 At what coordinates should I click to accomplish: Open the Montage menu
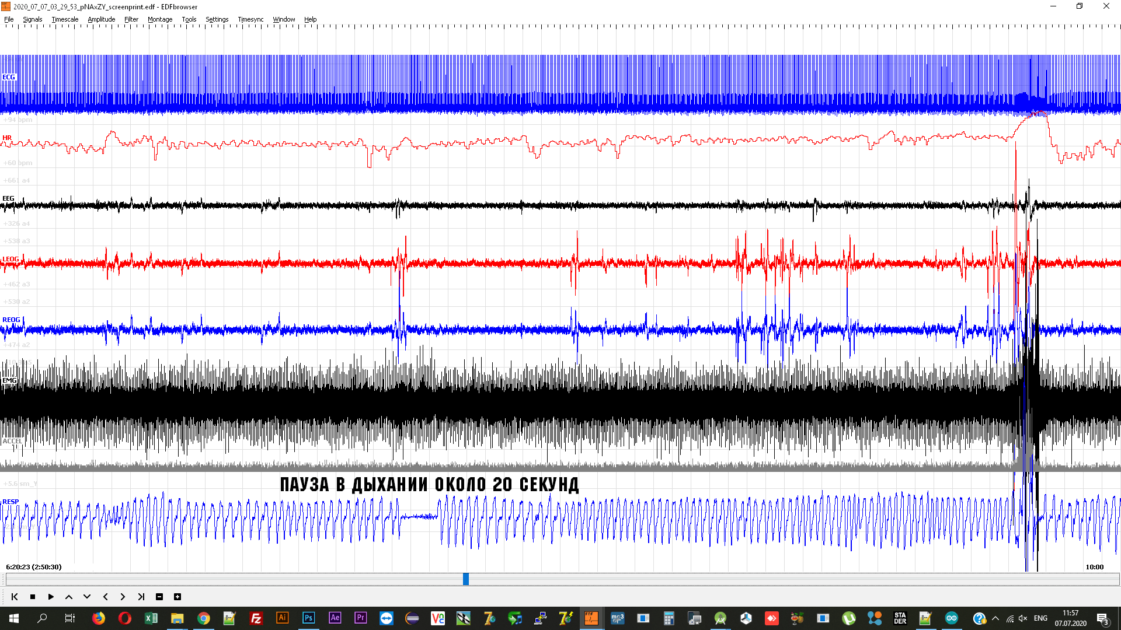pos(160,19)
